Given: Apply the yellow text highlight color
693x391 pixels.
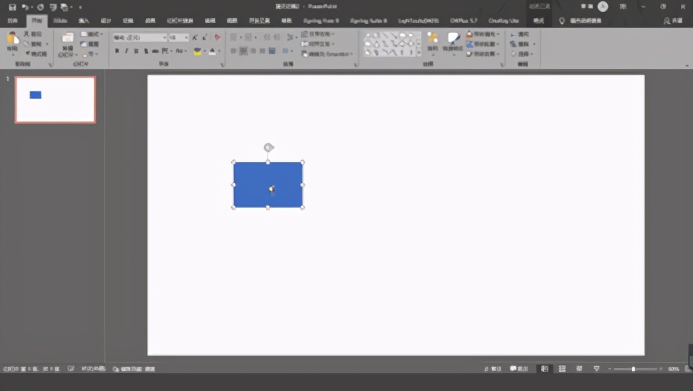Looking at the screenshot, I should click(x=197, y=52).
